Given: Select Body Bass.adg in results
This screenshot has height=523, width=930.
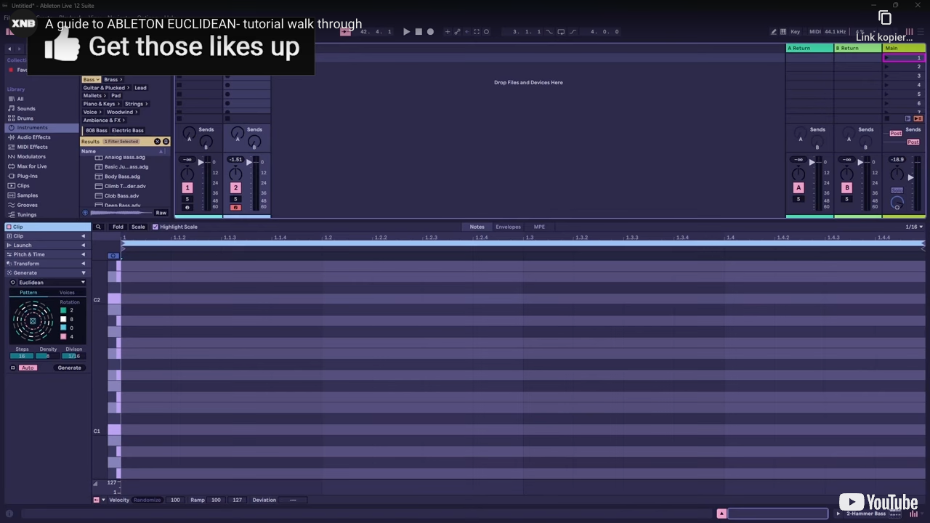Looking at the screenshot, I should click(x=122, y=177).
